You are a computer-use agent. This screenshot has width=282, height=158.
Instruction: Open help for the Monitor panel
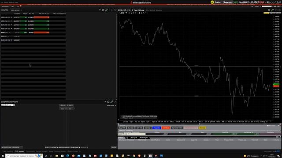(x=100, y=10)
